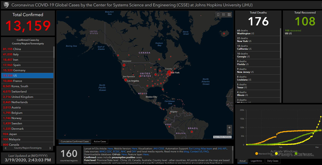This screenshot has height=165, width=322.
Task: Select Switzerland in the country list
Action: point(27,92)
